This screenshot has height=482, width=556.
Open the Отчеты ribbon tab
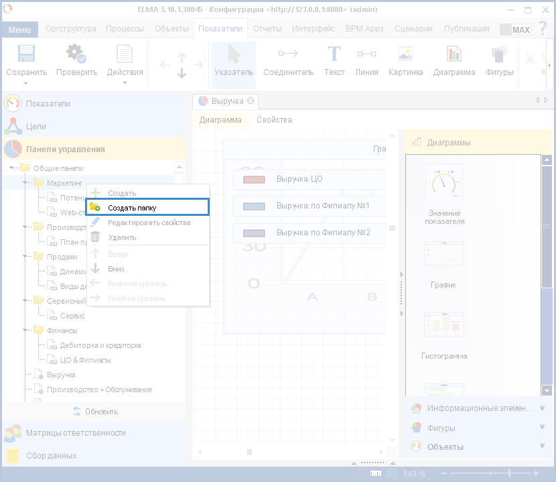coord(267,29)
